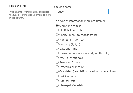This screenshot has height=93, width=133.
Task: Choose the Choice (menu to choose from) option
Action: (57, 35)
